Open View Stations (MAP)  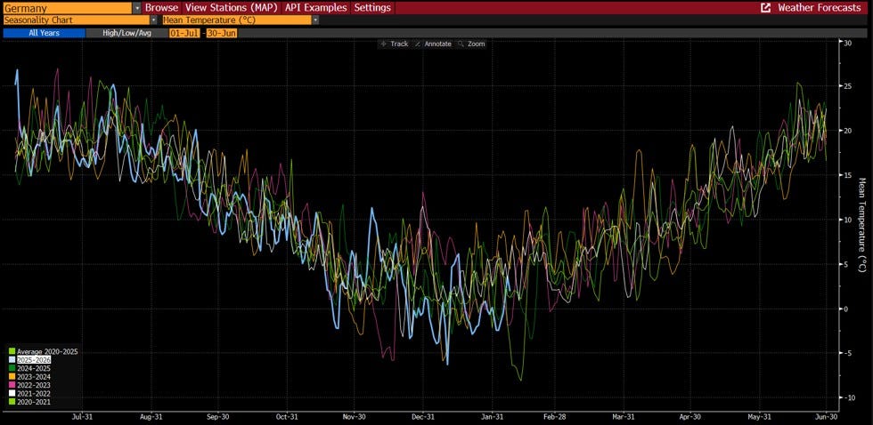(233, 8)
